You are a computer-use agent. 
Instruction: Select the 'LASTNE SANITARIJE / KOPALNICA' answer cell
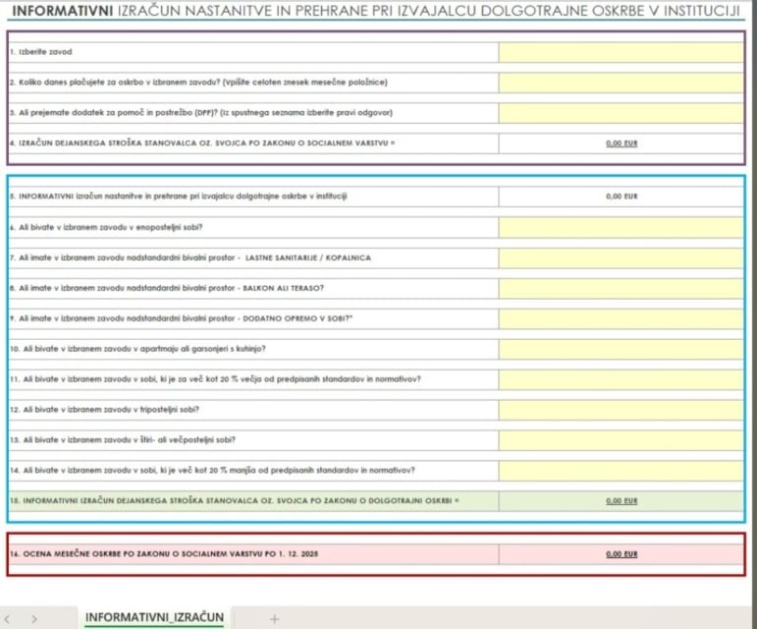point(621,257)
